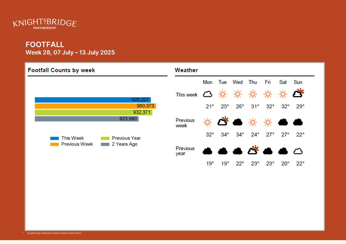Click the Week 28 date range subtitle

pos(70,52)
